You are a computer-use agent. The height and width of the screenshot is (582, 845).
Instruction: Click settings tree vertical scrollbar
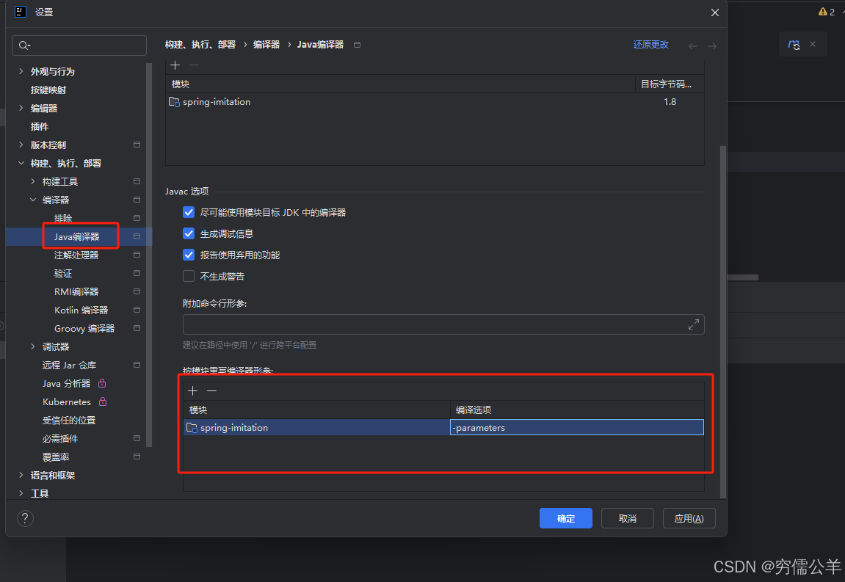coord(149,255)
